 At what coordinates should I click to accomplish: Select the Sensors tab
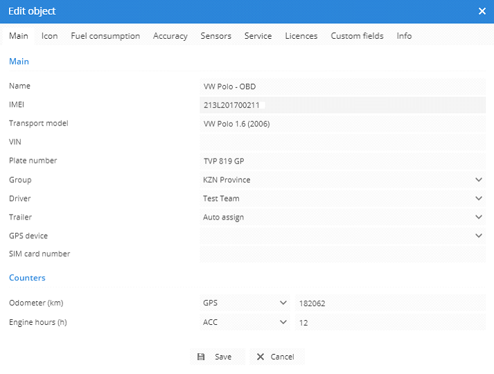point(215,36)
